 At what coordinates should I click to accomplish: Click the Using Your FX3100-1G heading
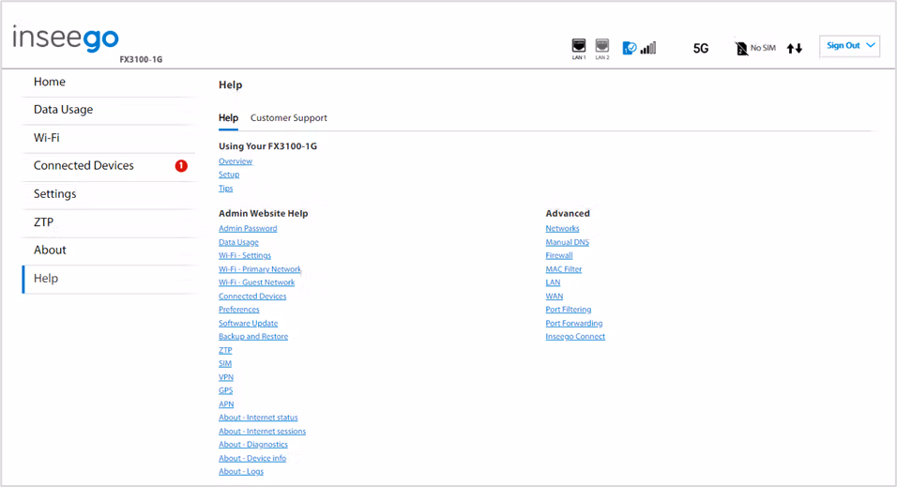pyautogui.click(x=267, y=146)
